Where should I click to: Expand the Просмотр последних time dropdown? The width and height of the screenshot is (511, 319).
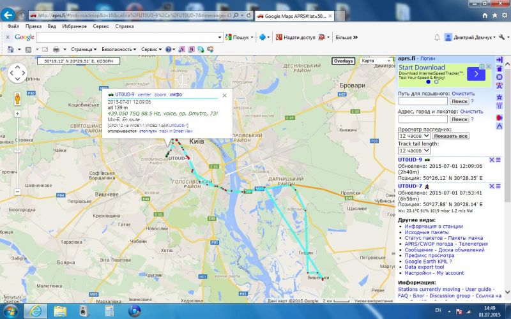click(413, 136)
